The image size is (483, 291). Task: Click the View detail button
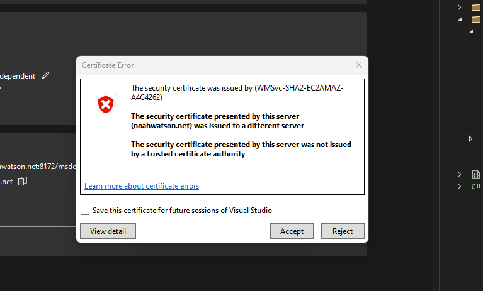point(108,231)
